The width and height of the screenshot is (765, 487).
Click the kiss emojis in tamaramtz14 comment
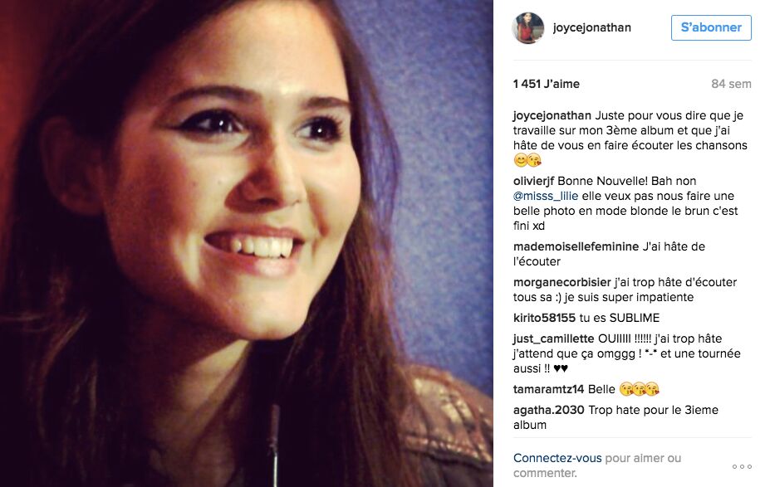click(x=639, y=389)
